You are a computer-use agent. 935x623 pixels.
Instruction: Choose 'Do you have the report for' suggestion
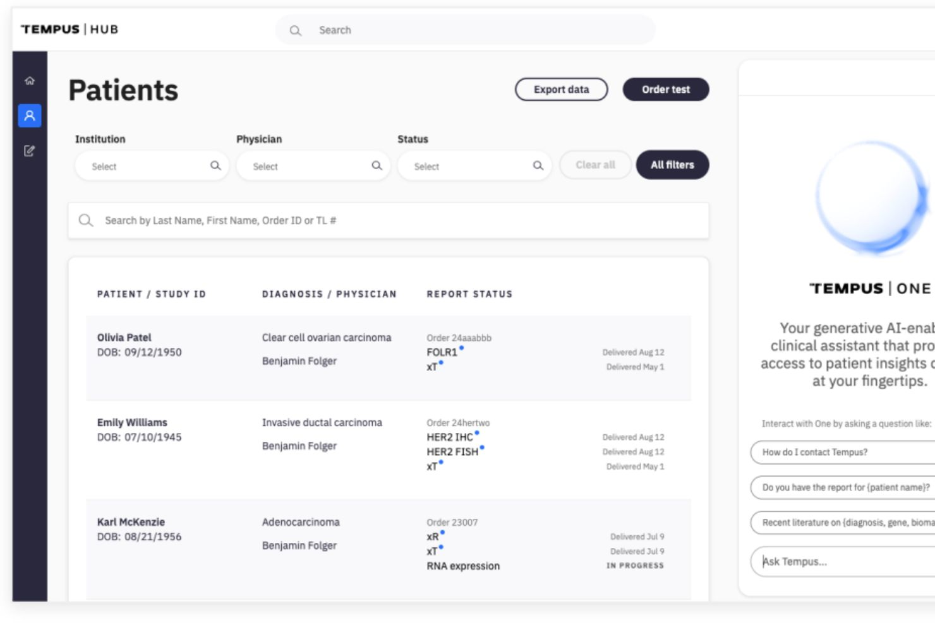tap(843, 487)
